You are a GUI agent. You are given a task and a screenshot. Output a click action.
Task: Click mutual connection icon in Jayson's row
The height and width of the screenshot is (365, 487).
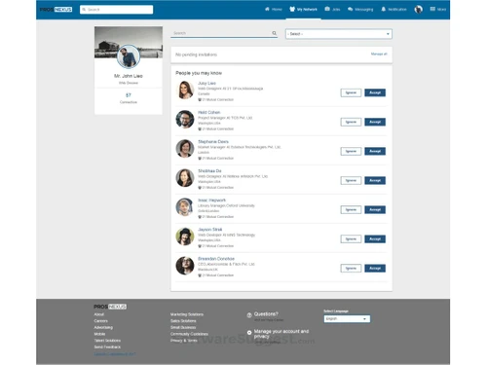click(200, 246)
